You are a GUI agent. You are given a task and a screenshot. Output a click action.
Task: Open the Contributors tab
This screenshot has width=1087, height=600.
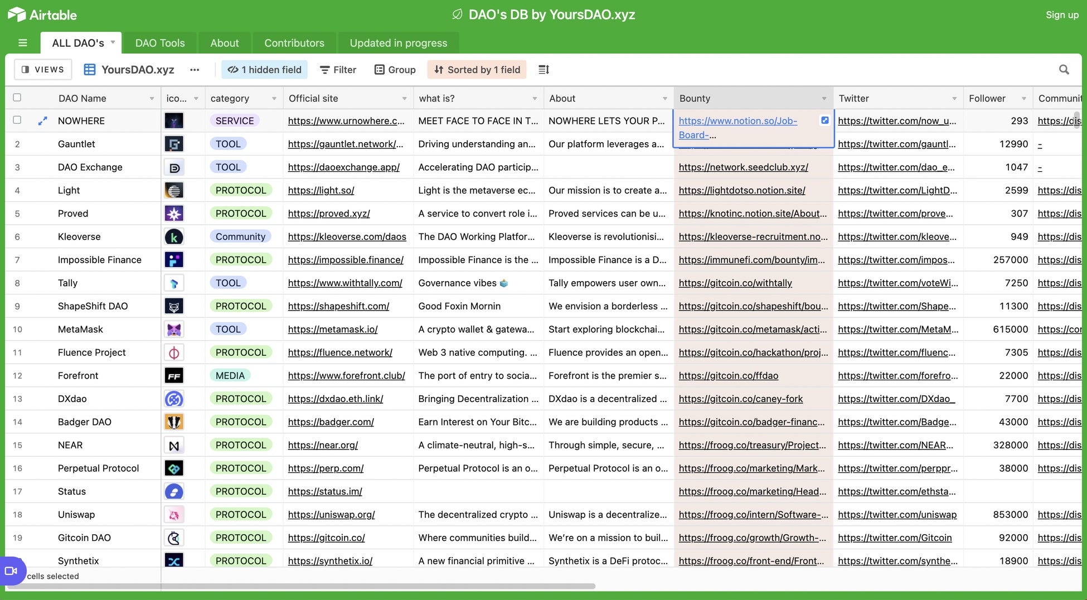tap(294, 43)
